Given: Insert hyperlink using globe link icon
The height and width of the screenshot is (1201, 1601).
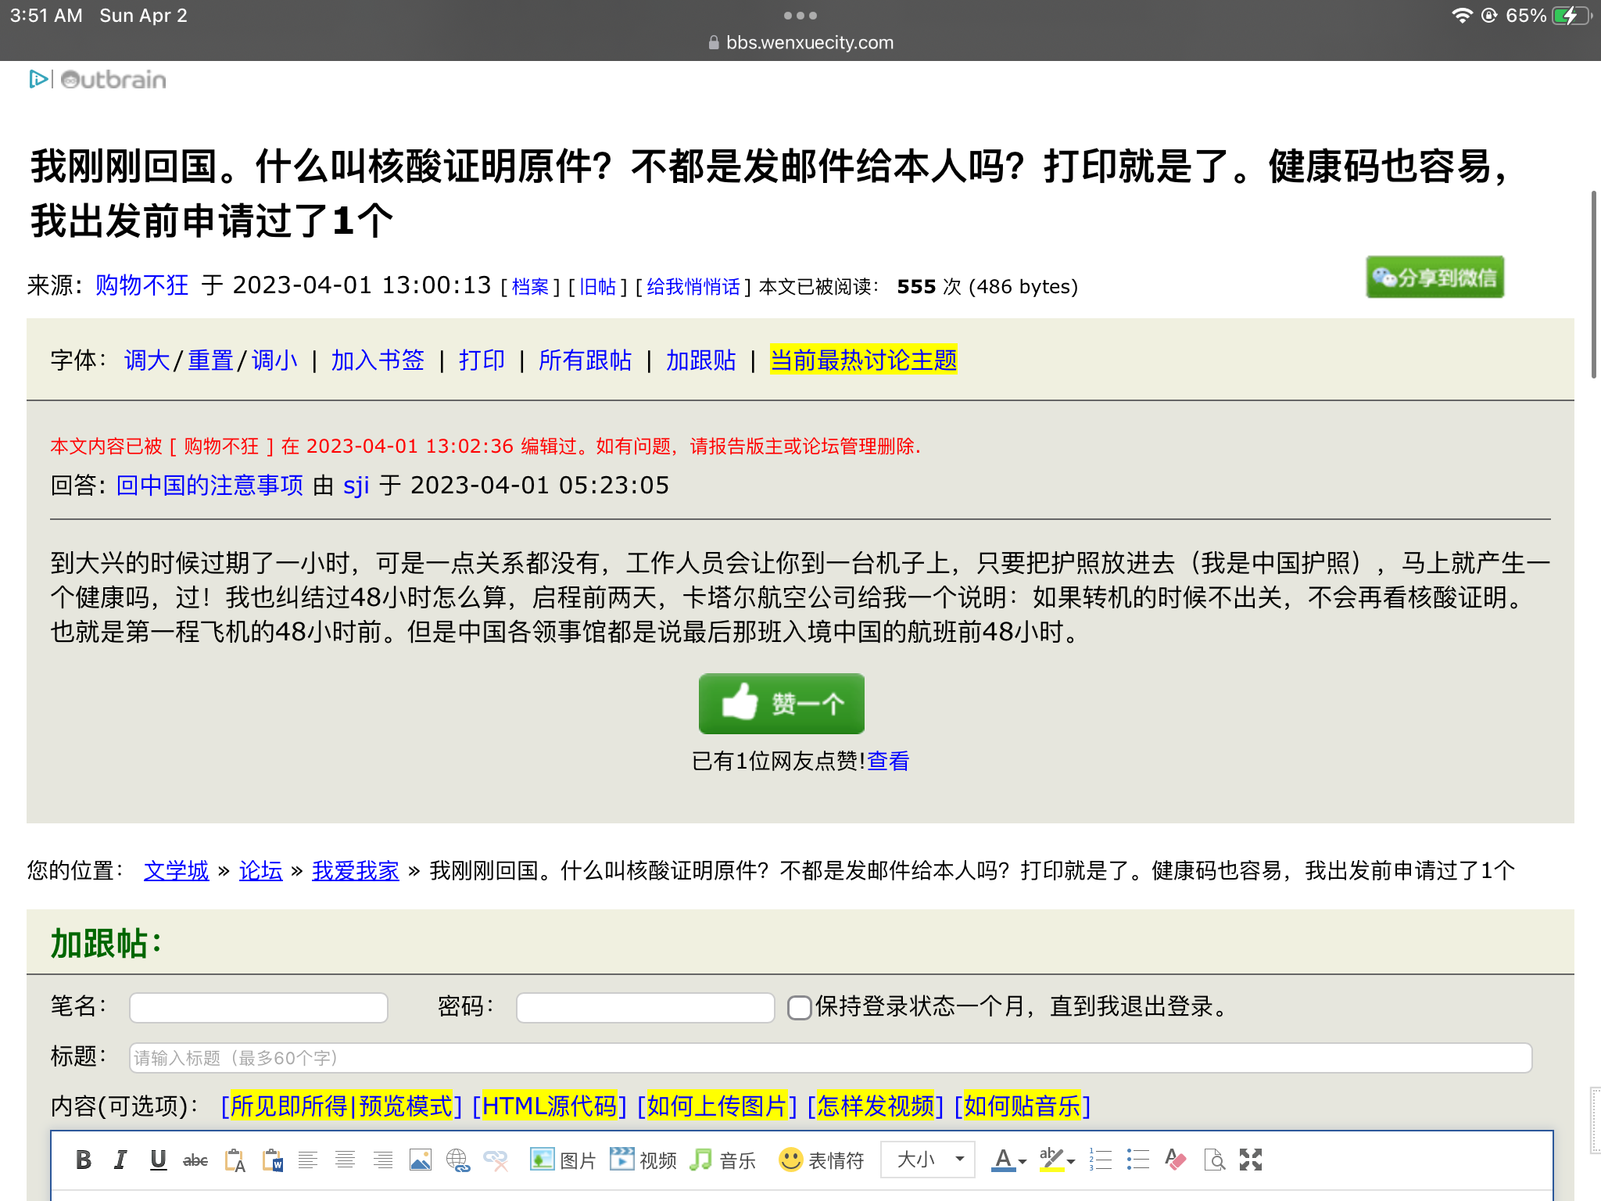Looking at the screenshot, I should coord(458,1160).
